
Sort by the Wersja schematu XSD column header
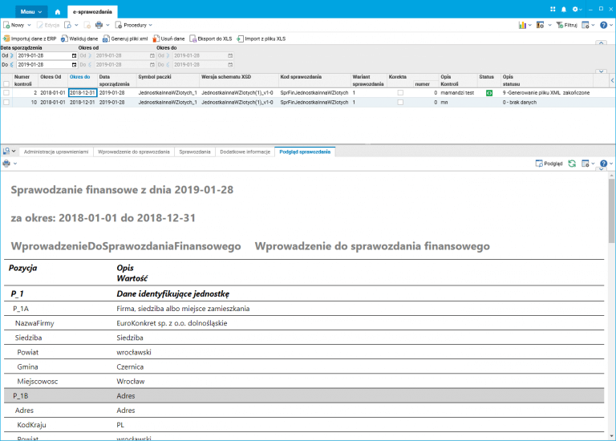239,80
